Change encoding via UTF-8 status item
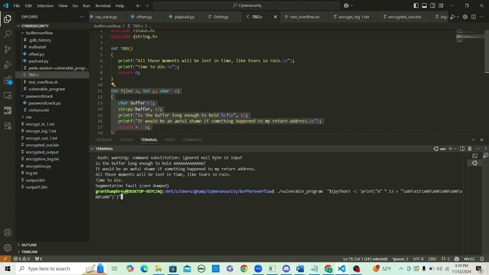The width and height of the screenshot is (489, 275). tap(418, 259)
